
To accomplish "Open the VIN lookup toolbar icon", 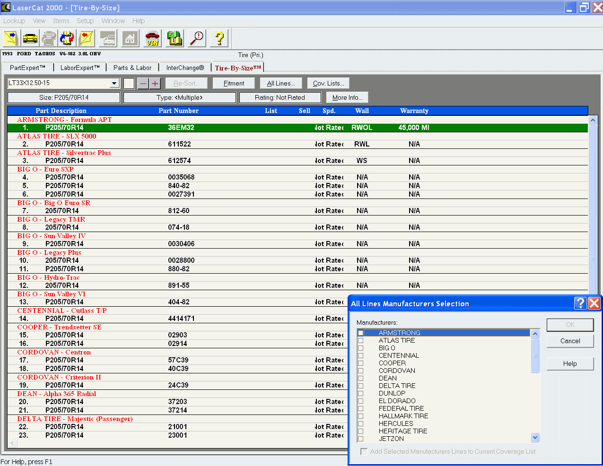I will tap(152, 38).
